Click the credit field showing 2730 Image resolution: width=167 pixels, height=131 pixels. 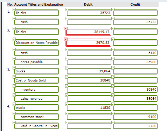tap(135, 126)
